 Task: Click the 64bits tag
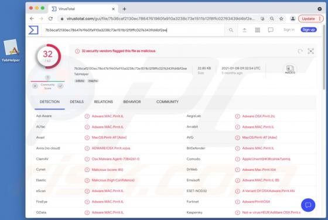(x=80, y=81)
